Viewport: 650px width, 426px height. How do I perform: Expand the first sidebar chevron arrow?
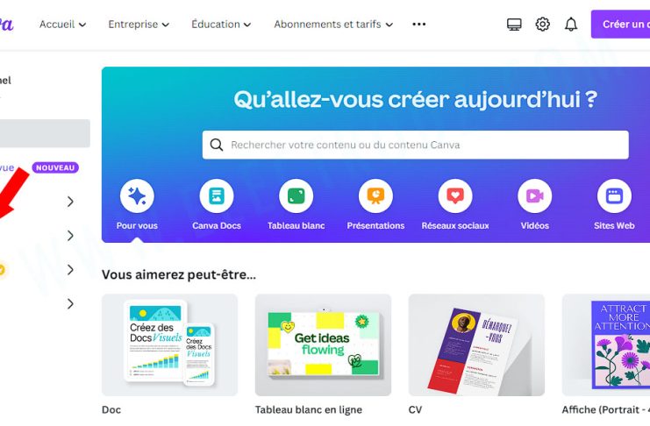(70, 202)
